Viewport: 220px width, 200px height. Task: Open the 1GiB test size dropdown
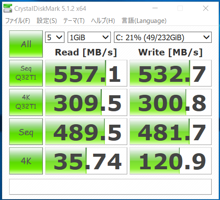coord(89,37)
